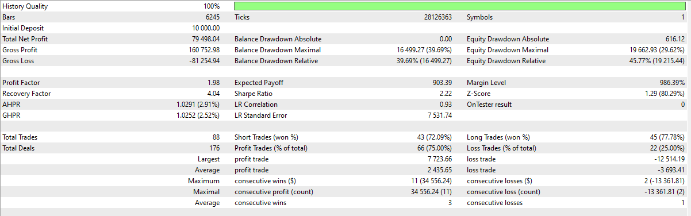Click the Expected Payoff value 903.39
Viewport: 691px width, 216px height.
(442, 83)
